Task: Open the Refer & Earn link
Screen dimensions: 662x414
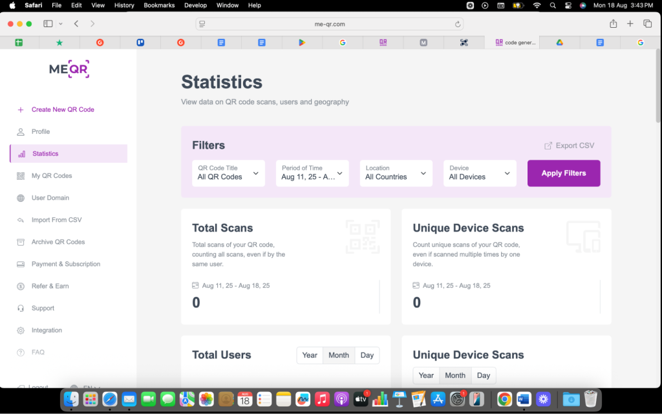Action: coord(50,286)
